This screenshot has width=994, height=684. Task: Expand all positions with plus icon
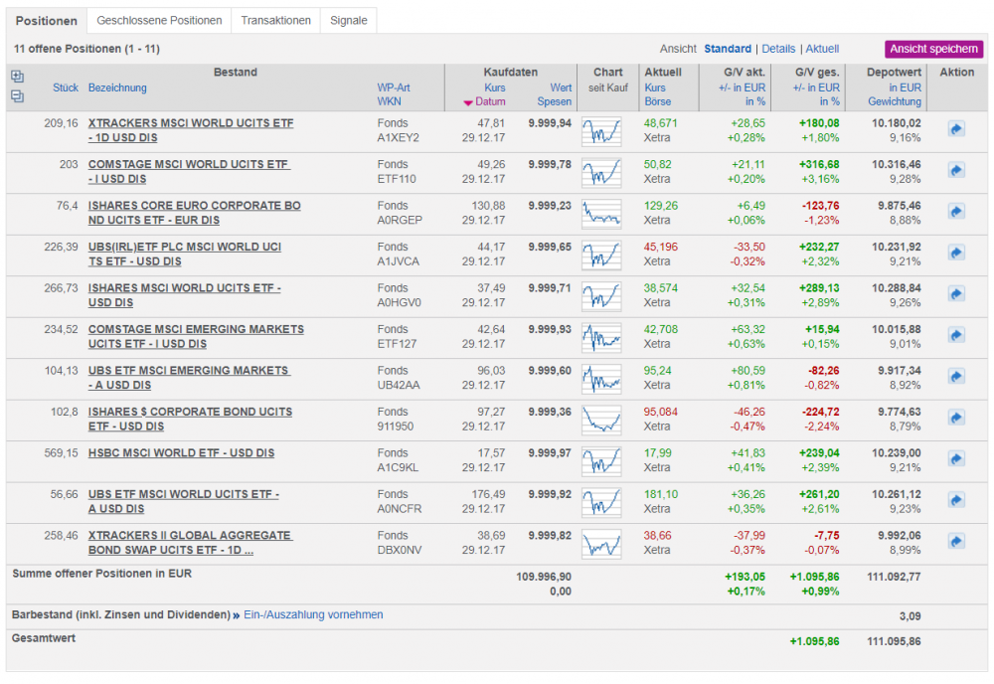(17, 77)
